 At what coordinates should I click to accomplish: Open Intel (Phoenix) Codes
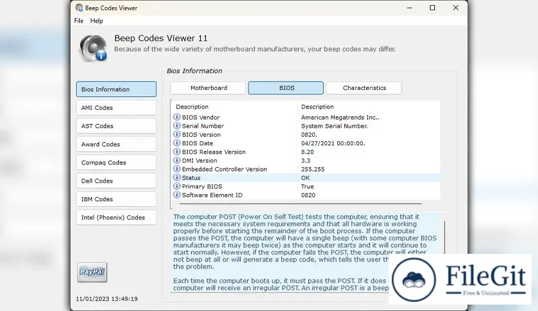coord(116,217)
